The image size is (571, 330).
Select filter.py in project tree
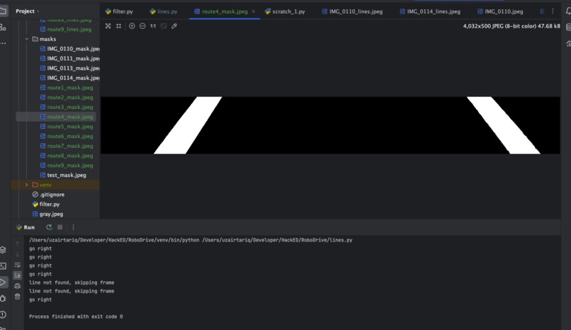(x=46, y=205)
